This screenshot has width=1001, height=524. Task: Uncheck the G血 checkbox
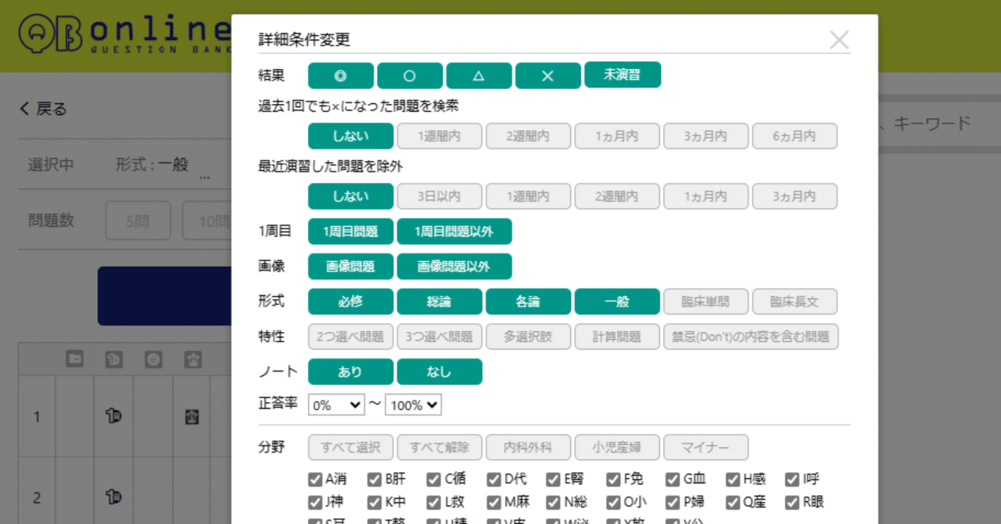tap(673, 479)
